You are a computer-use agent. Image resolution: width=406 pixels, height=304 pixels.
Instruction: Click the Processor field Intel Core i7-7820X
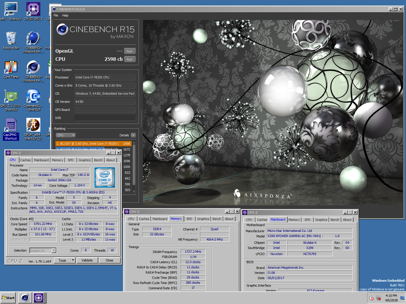tap(105, 77)
